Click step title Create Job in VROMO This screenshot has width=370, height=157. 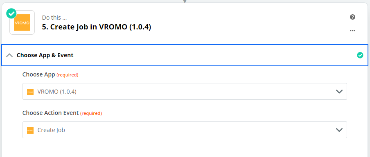click(97, 27)
